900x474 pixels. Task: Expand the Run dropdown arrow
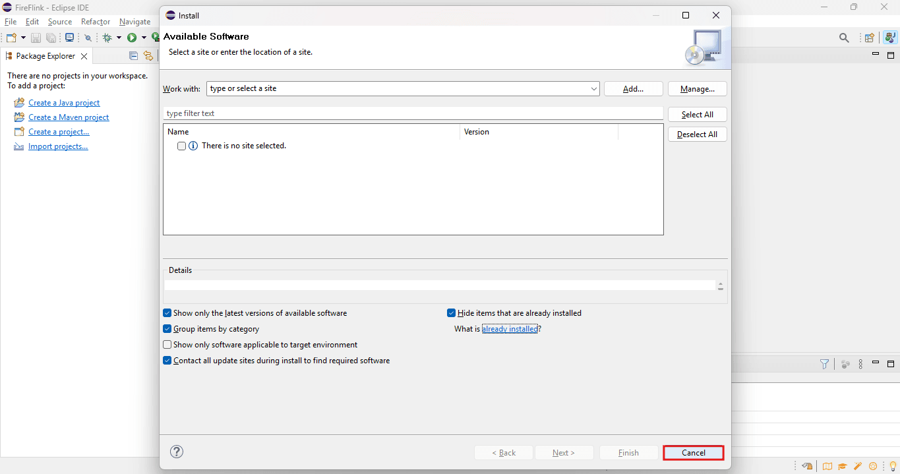[x=144, y=38]
